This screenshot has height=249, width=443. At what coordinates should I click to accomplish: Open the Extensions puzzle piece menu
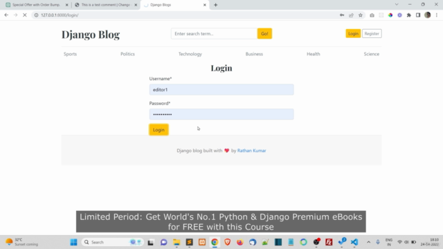409,15
